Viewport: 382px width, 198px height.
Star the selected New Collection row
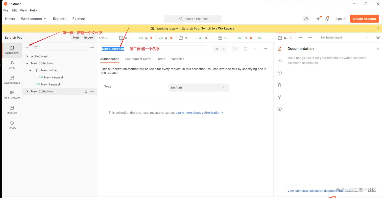tap(86, 91)
